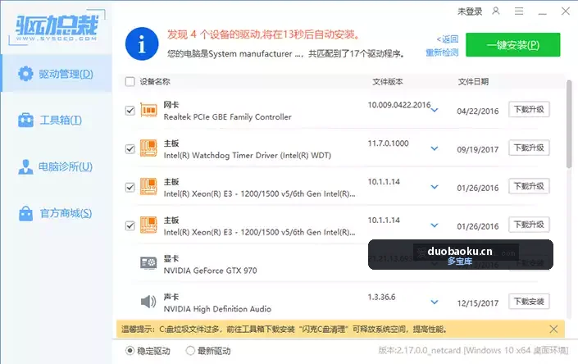Expand version dropdown for 11.7.0.1000
The width and height of the screenshot is (578, 364).
(435, 148)
